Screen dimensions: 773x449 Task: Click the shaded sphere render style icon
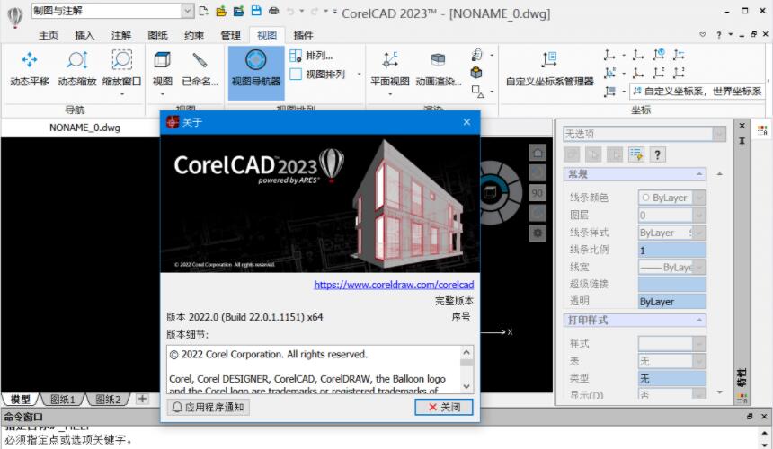click(476, 55)
